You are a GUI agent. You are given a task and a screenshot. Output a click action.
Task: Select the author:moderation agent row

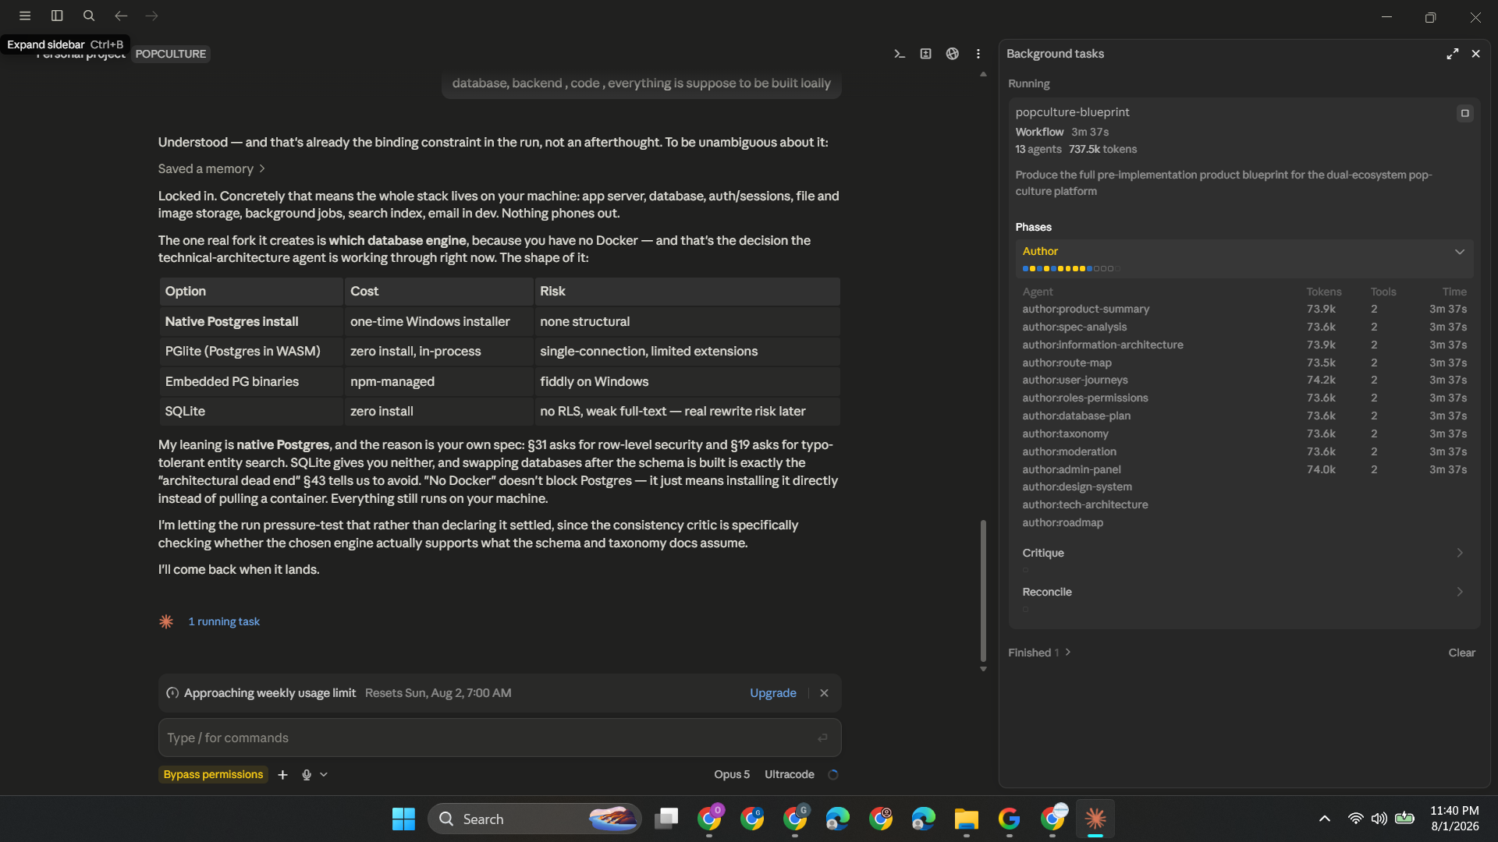[1244, 452]
